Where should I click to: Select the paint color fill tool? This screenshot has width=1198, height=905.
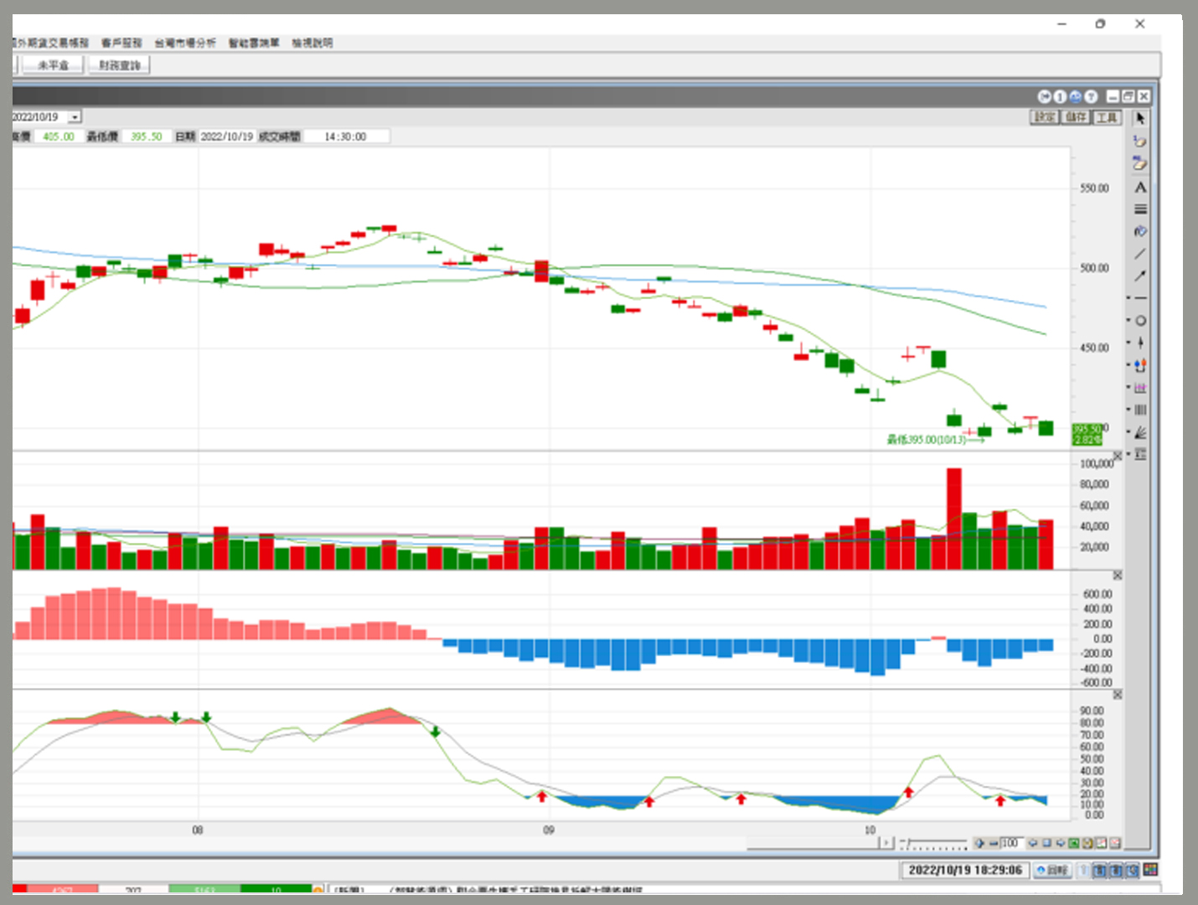1140,231
